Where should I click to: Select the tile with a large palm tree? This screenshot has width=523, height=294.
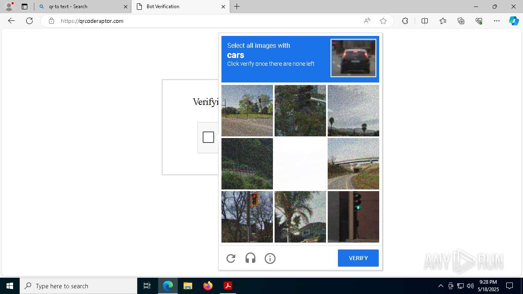300,217
